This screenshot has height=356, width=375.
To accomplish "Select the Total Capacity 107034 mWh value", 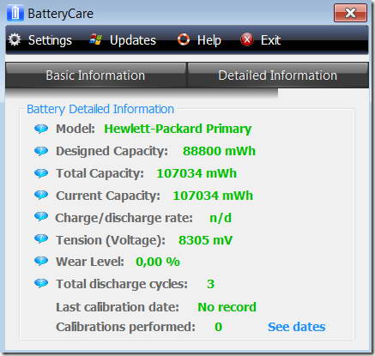I will pos(197,173).
